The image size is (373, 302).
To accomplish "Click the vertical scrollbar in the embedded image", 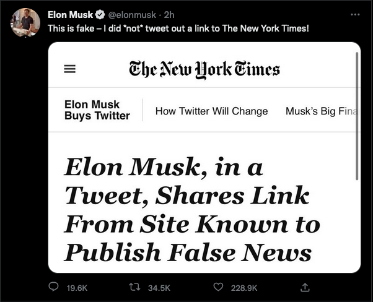I will point(357,116).
